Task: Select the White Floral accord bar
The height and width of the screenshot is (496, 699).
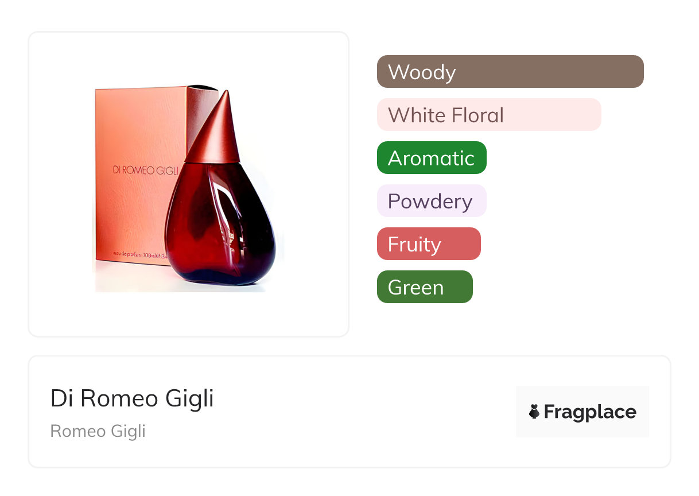Action: pos(488,115)
